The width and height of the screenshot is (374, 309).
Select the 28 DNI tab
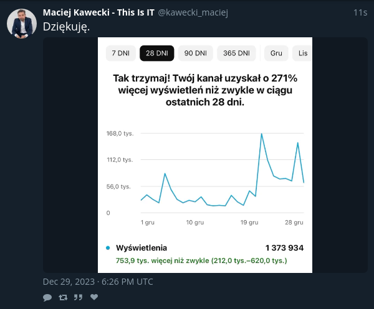156,53
